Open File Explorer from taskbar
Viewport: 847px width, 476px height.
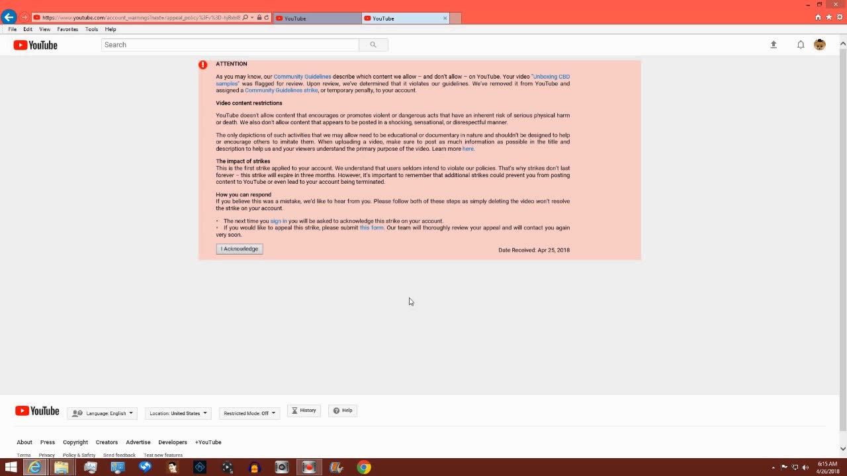pos(62,467)
